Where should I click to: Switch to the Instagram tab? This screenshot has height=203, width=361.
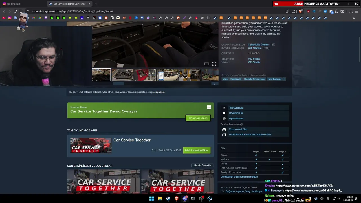click(x=23, y=4)
